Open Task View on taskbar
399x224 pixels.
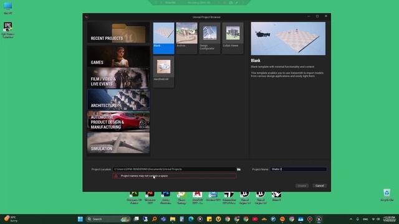pos(137,219)
